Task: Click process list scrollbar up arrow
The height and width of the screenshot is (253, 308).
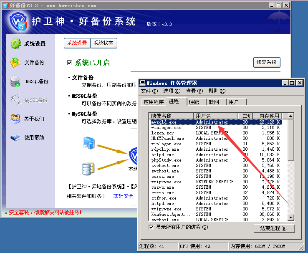Action: [291, 116]
